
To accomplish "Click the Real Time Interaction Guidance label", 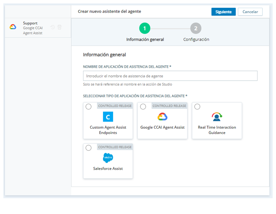I will point(217,130).
